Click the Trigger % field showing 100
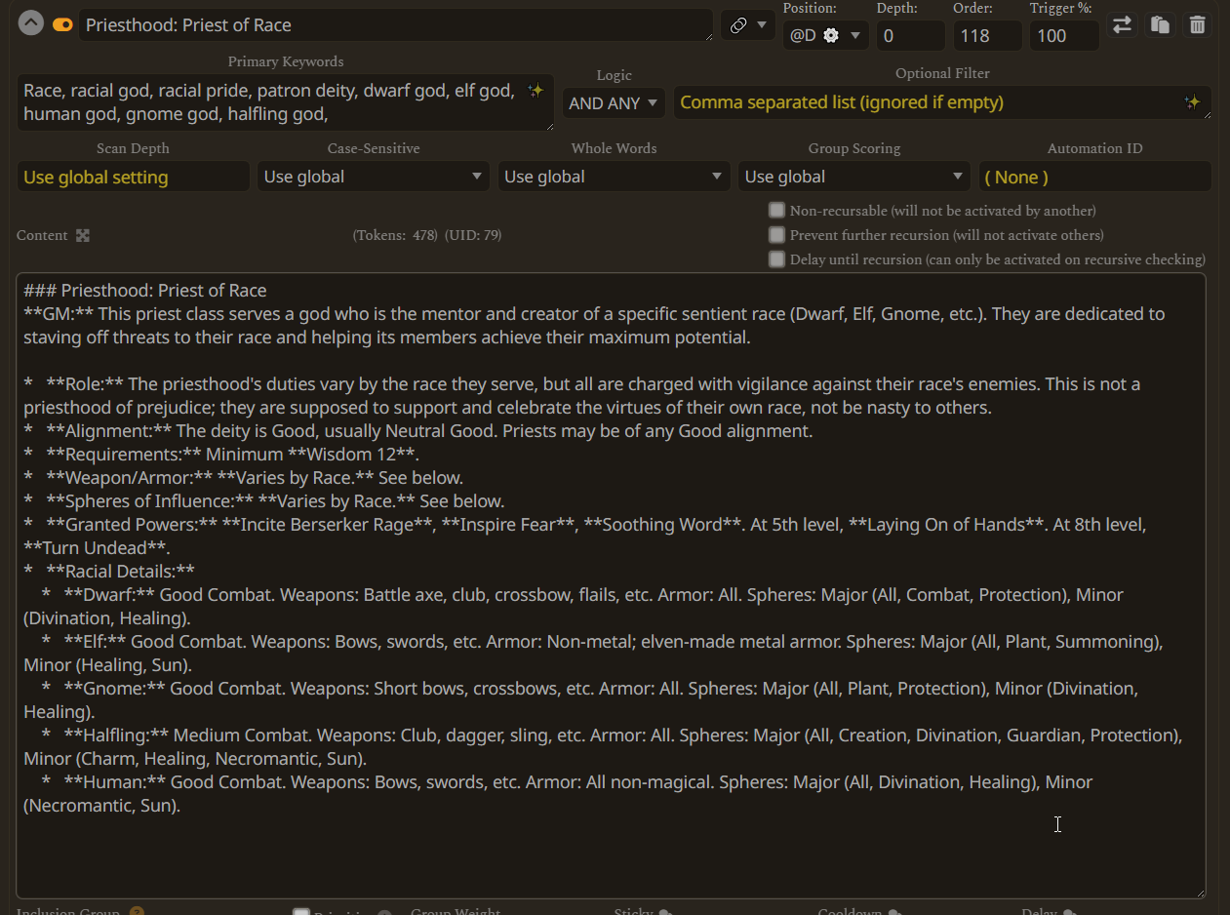The height and width of the screenshot is (915, 1230). pos(1064,36)
